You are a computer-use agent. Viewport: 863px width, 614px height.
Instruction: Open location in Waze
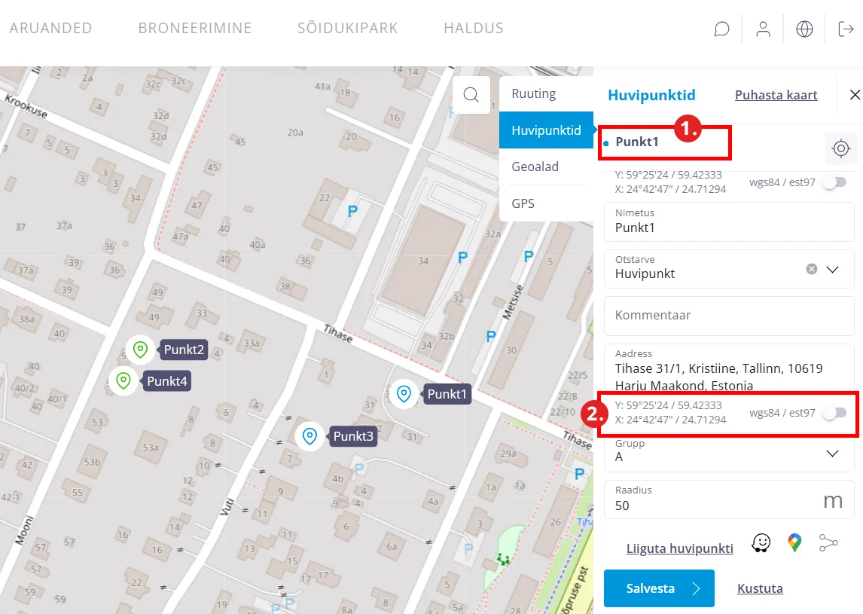click(x=761, y=543)
